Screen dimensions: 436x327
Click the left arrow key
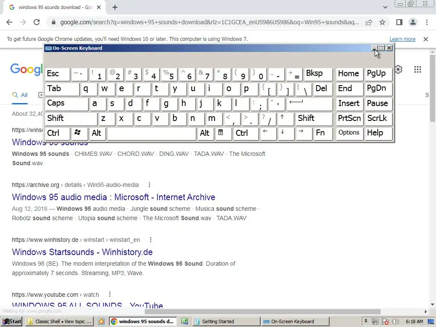pyautogui.click(x=268, y=133)
